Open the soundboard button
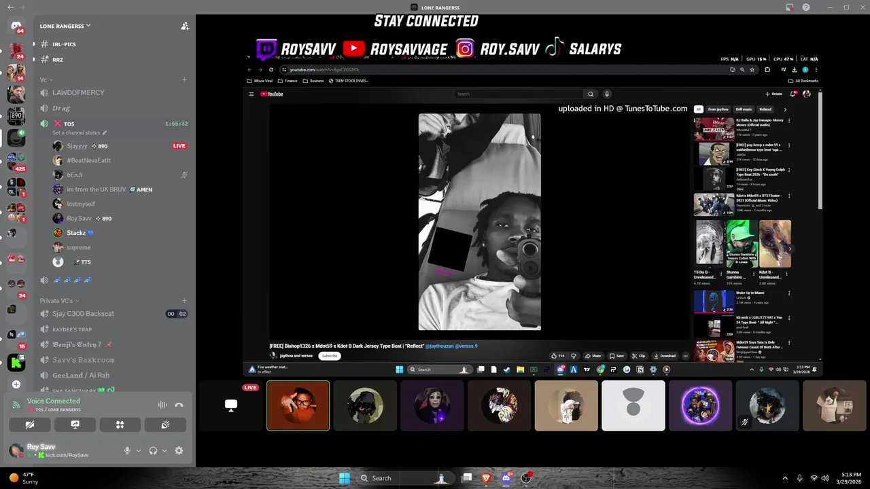This screenshot has height=489, width=870. (165, 424)
